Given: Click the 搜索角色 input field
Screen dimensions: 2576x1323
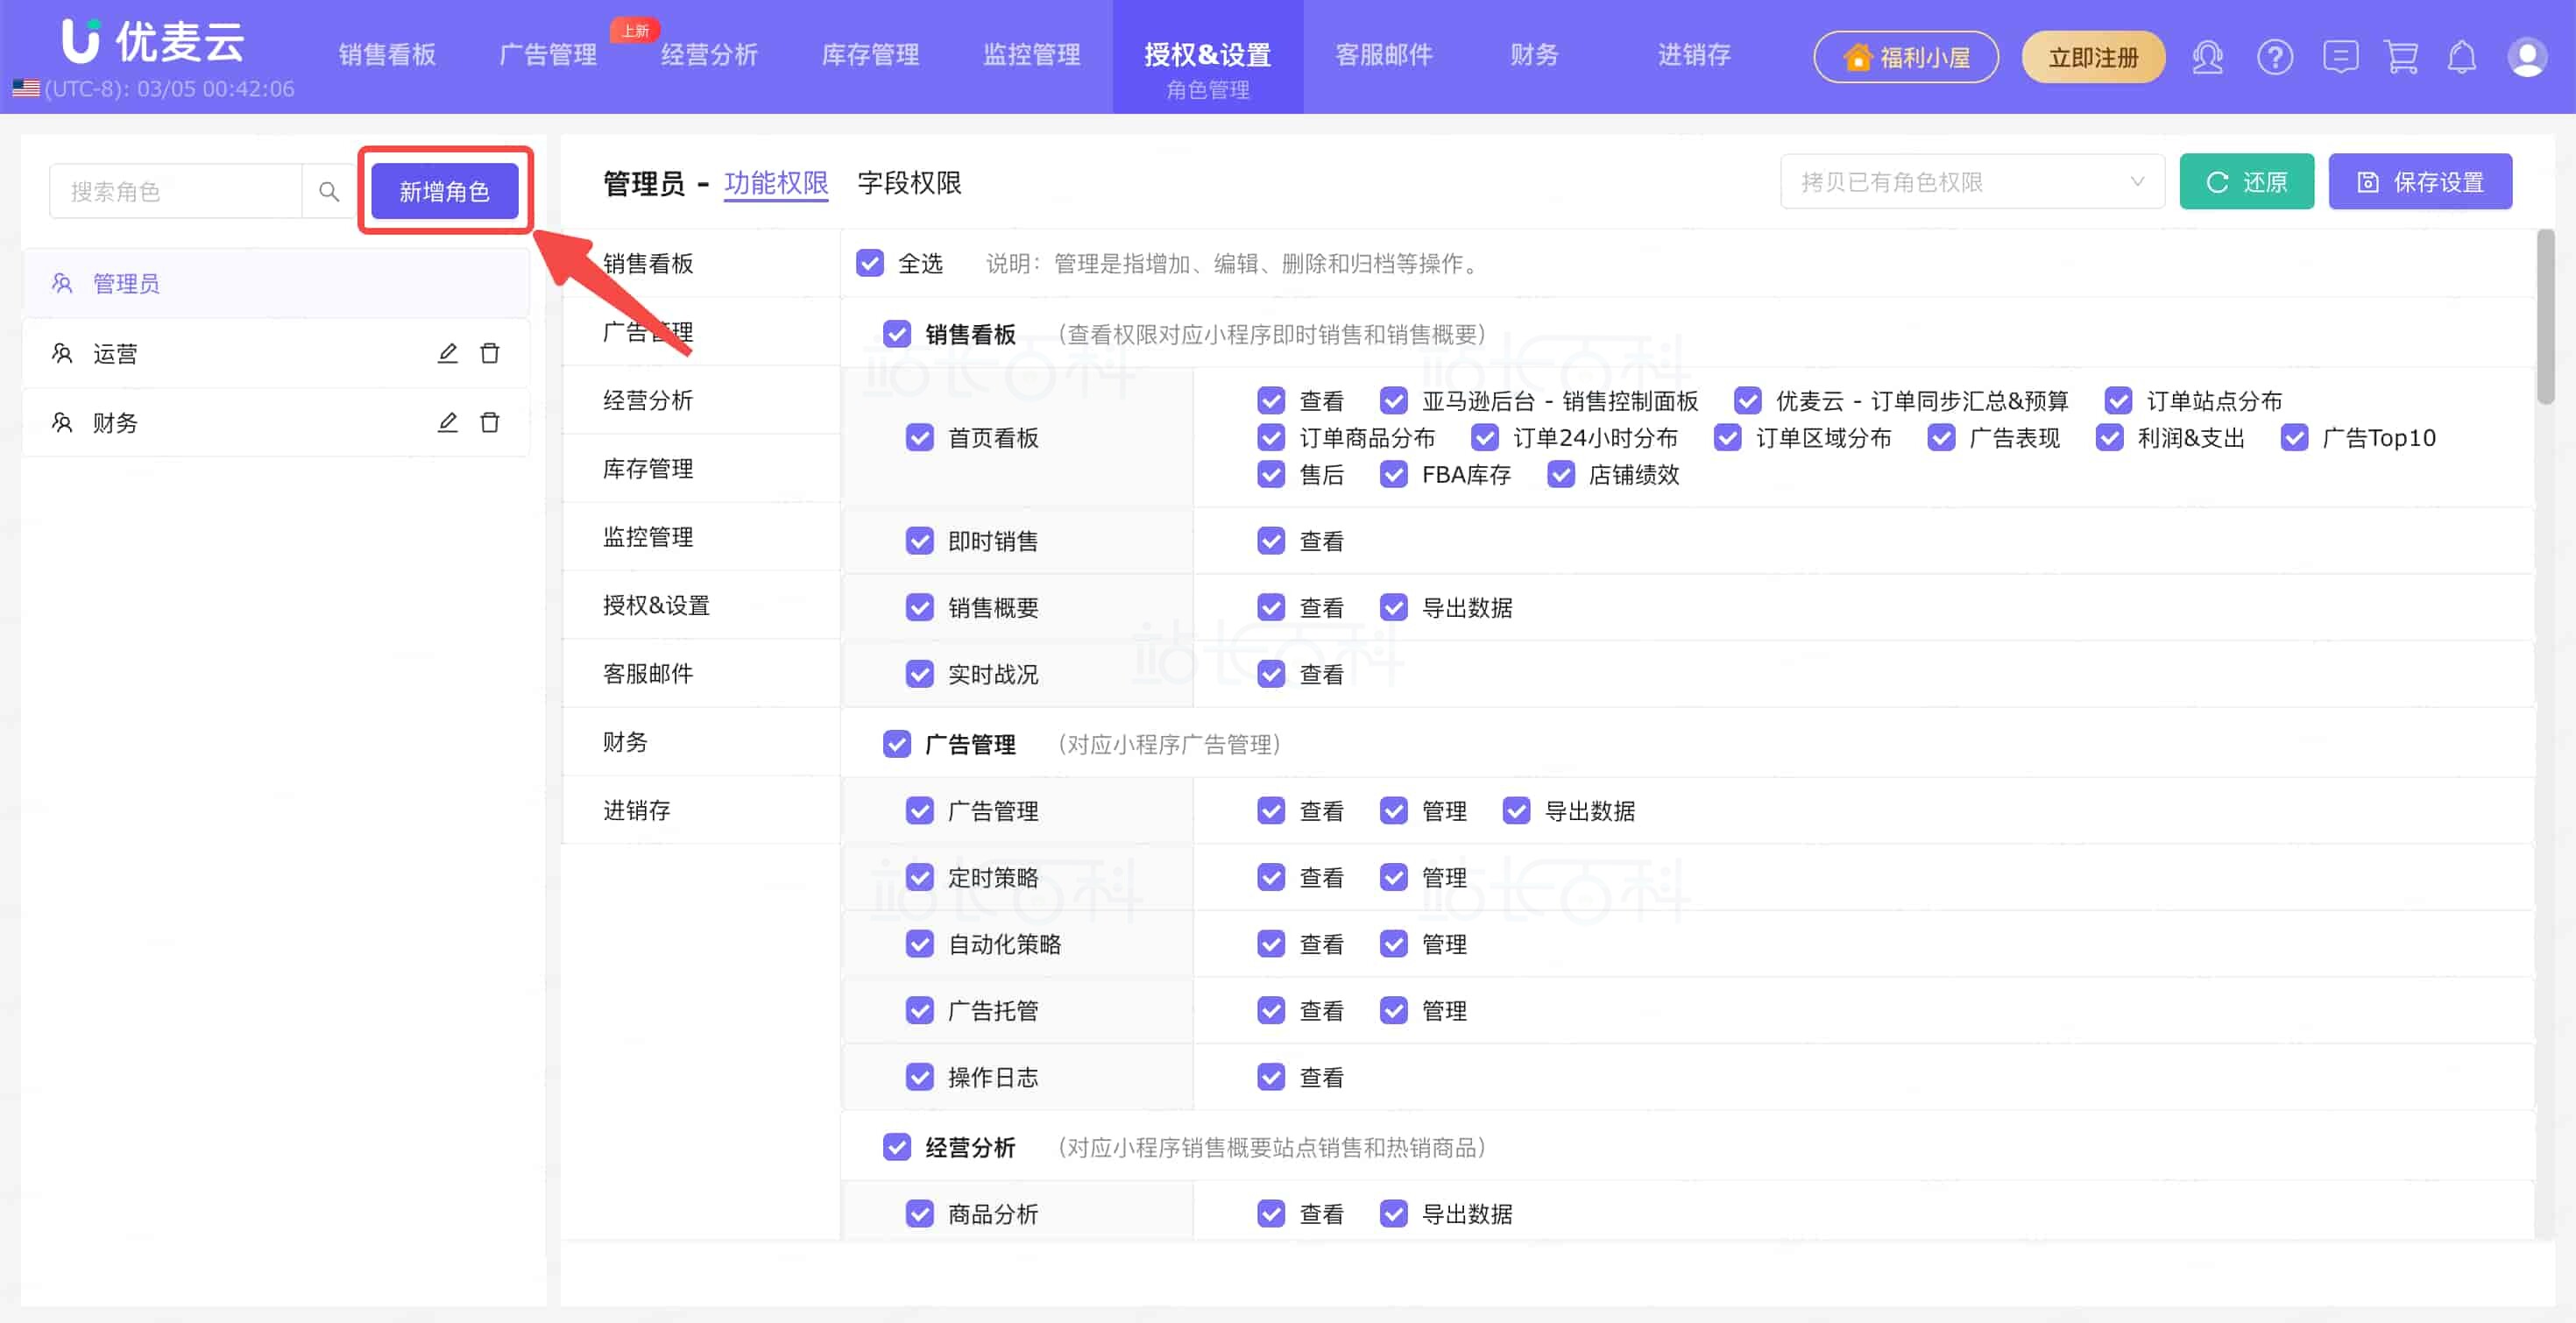Looking at the screenshot, I should (175, 190).
